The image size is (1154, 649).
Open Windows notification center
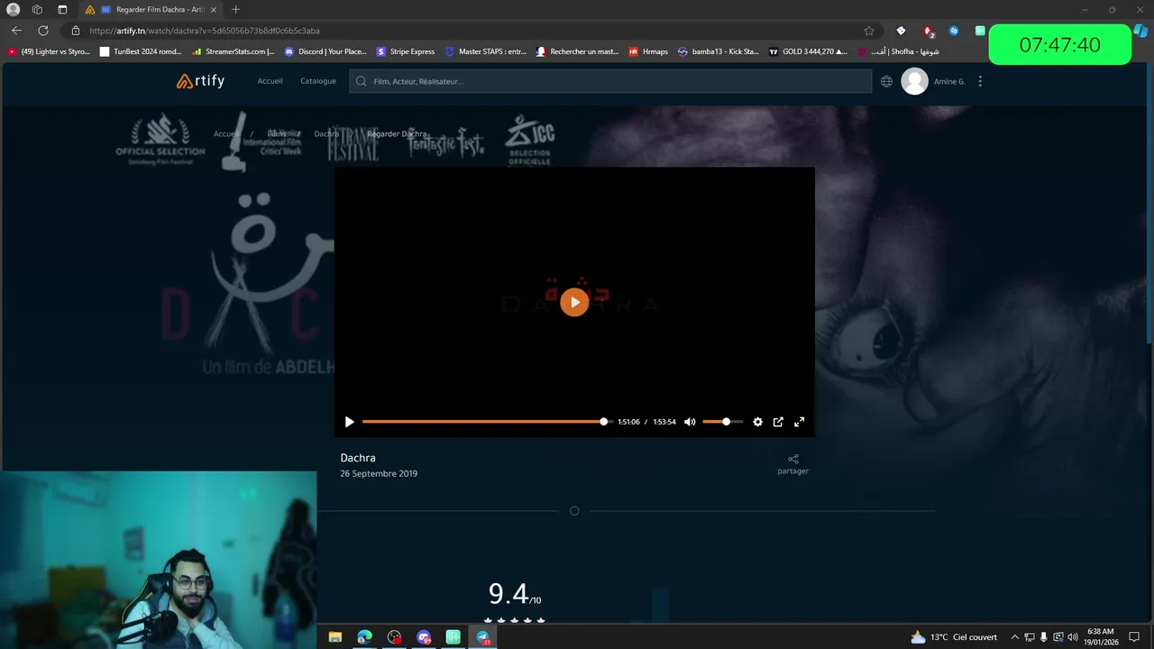click(x=1135, y=637)
